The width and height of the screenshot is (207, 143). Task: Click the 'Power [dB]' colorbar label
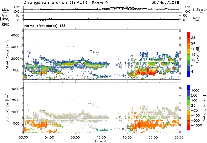197,54
